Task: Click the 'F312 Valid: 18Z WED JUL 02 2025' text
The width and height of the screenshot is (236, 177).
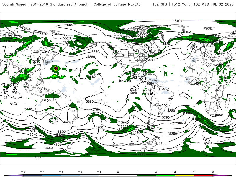Action: 202,4
